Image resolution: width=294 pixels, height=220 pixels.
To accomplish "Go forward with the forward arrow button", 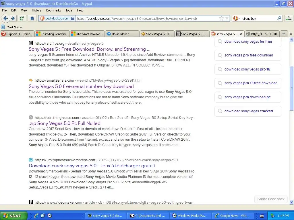I will coord(13,18).
